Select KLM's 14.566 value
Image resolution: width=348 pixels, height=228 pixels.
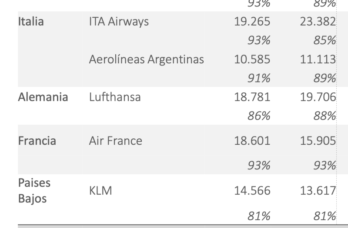tap(252, 191)
